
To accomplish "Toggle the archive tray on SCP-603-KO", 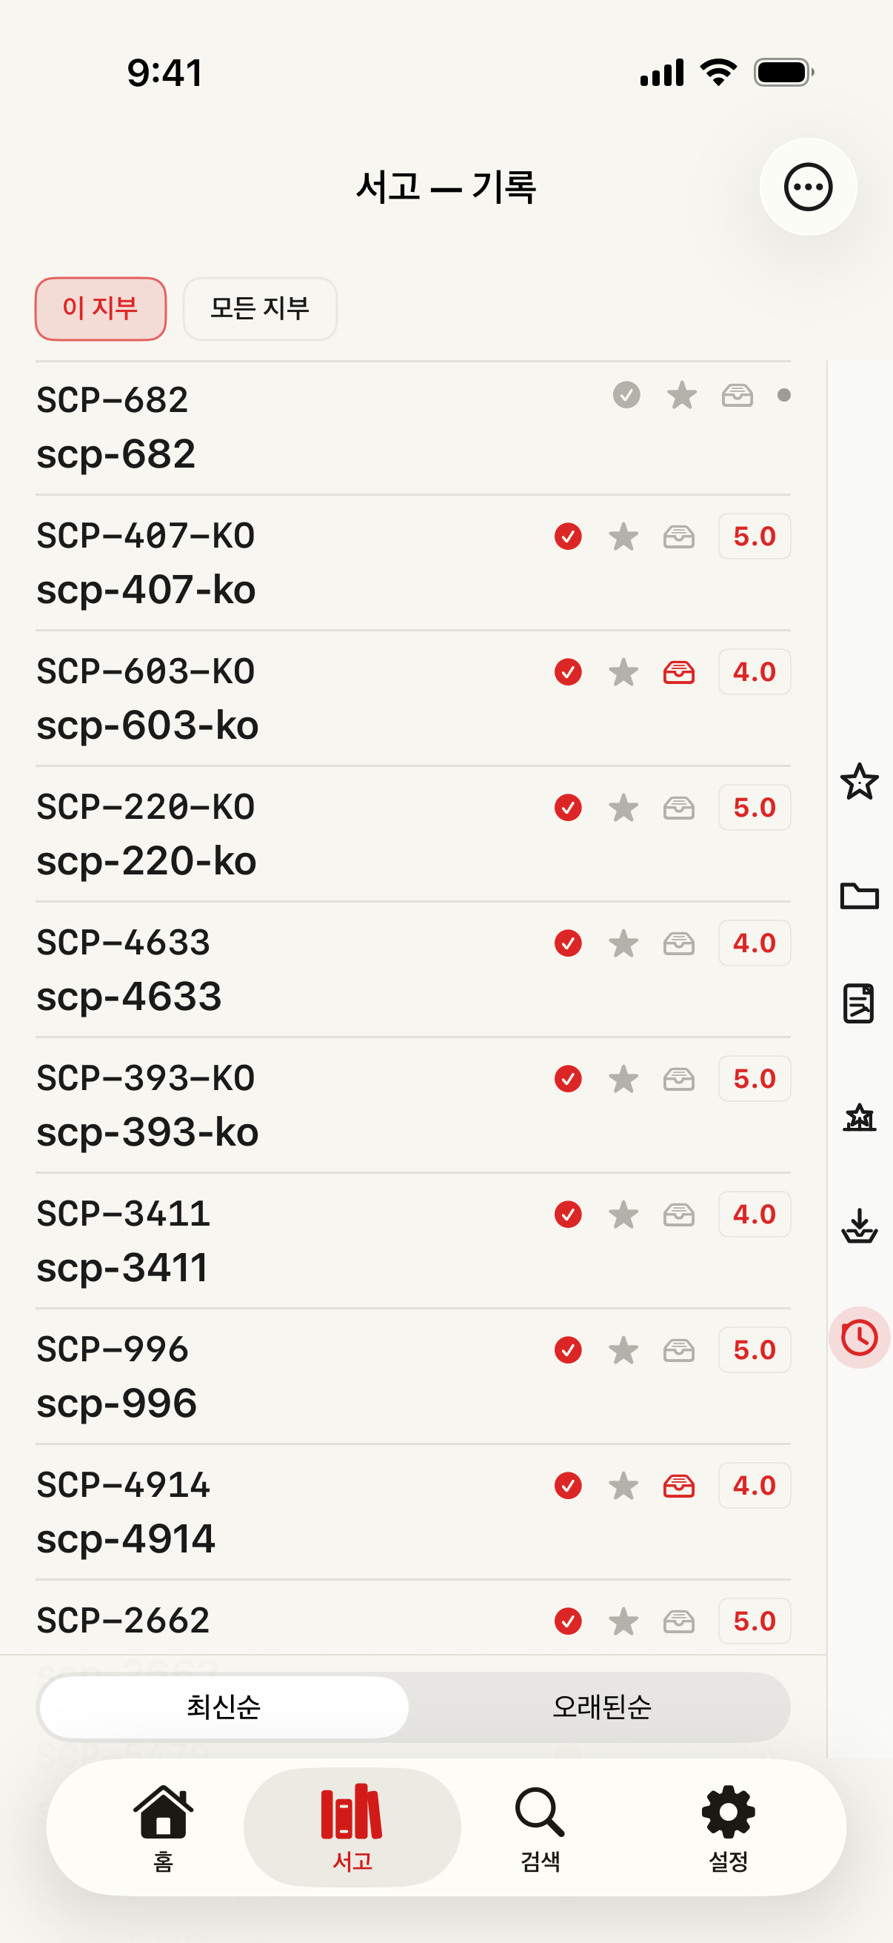I will pyautogui.click(x=679, y=672).
